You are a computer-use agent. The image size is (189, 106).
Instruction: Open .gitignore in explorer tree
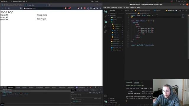point(116,39)
